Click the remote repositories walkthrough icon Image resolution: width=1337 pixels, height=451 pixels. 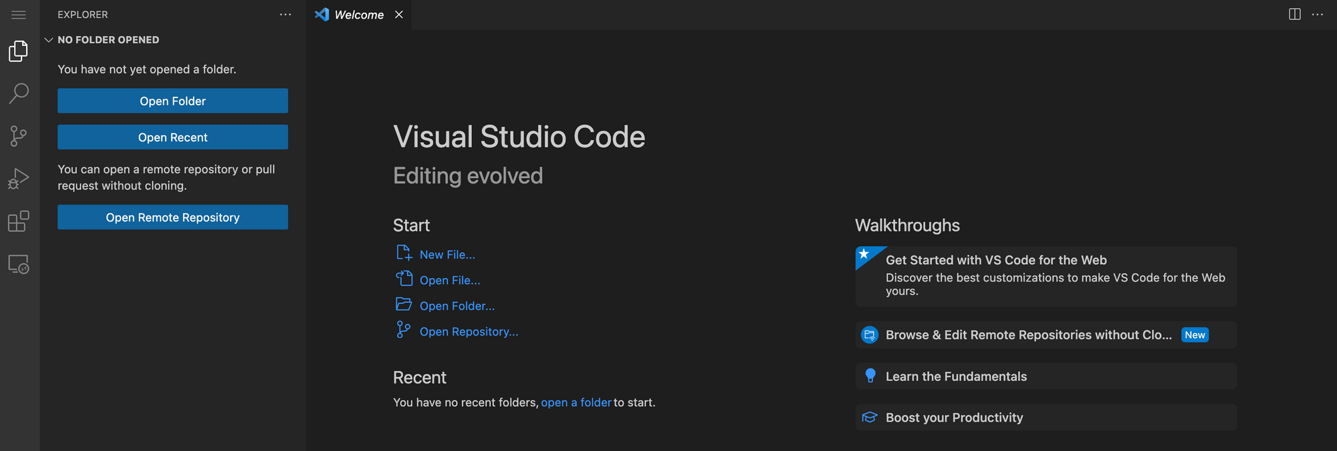click(870, 335)
